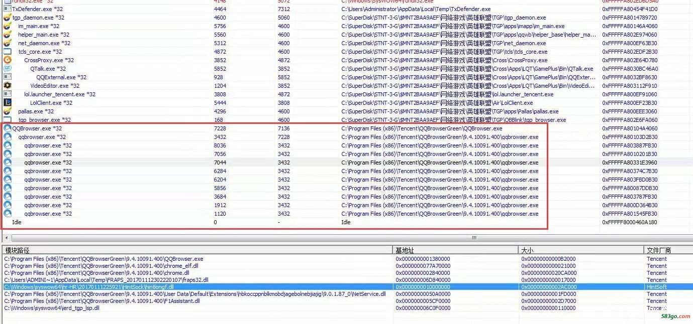Click the tgp_daemon.exe process icon
This screenshot has width=693, height=324.
(7, 18)
